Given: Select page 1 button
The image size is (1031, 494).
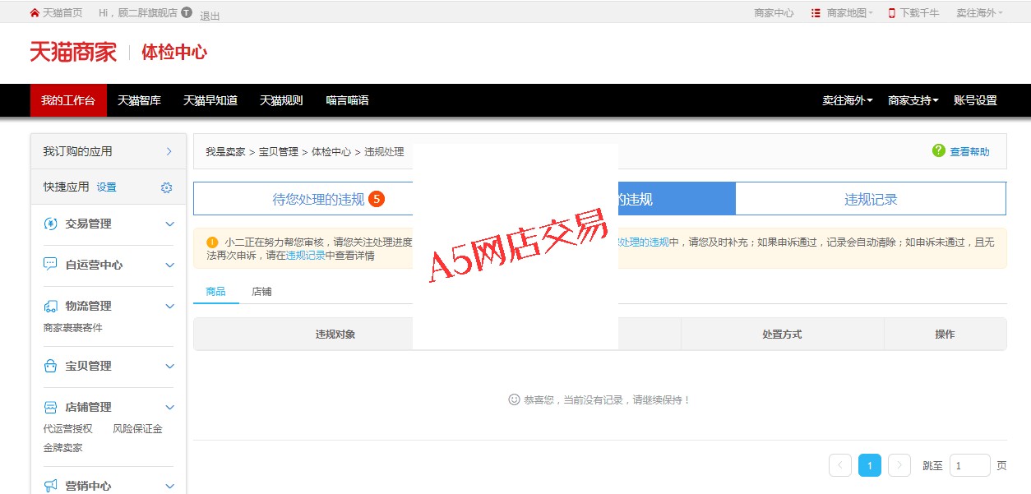Looking at the screenshot, I should click(x=870, y=465).
